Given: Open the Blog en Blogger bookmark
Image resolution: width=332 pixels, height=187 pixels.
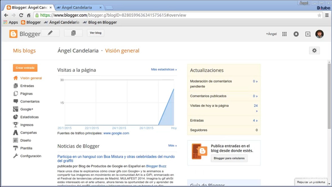Looking at the screenshot, I should [100, 22].
